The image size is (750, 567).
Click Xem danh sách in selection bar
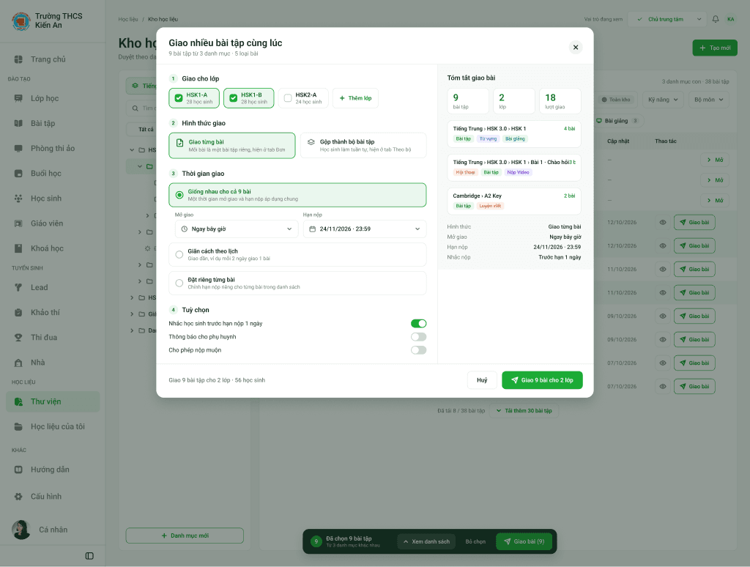[x=426, y=541]
